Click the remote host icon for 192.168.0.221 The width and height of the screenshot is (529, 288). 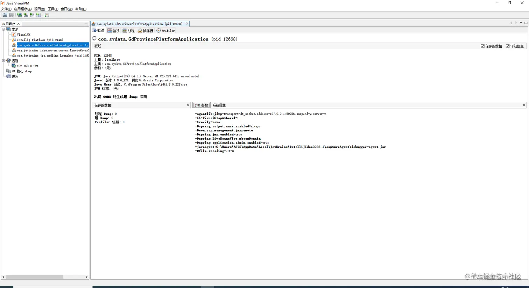[x=14, y=66]
